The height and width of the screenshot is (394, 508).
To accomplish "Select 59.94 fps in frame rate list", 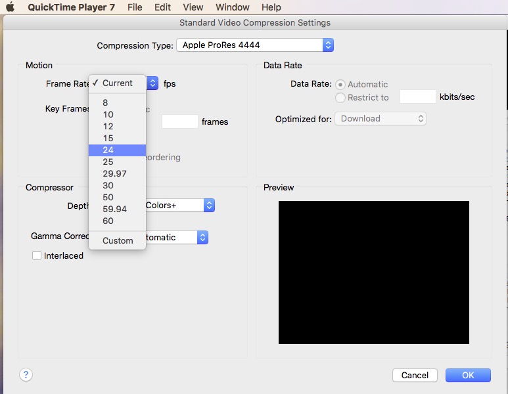I will (x=117, y=209).
